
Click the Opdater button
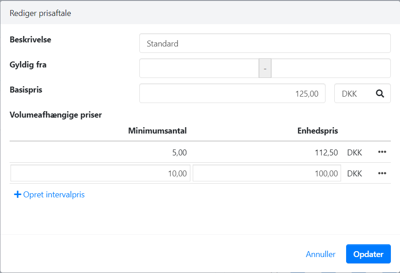pyautogui.click(x=368, y=254)
